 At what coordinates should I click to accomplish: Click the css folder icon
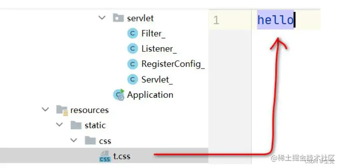[90, 141]
